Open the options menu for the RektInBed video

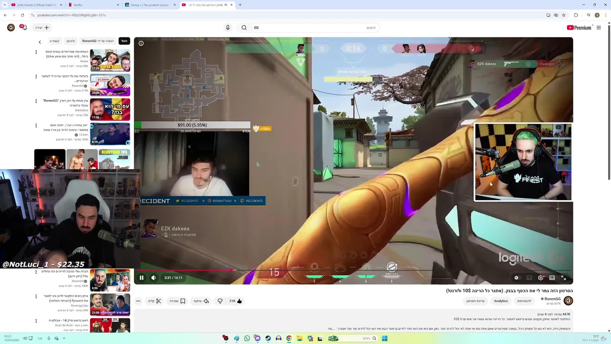click(36, 101)
